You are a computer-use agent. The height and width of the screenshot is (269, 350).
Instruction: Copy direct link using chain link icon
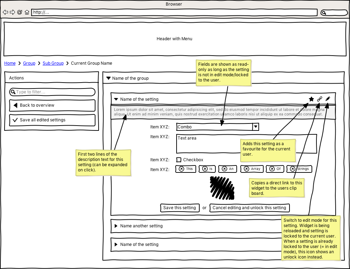(319, 99)
